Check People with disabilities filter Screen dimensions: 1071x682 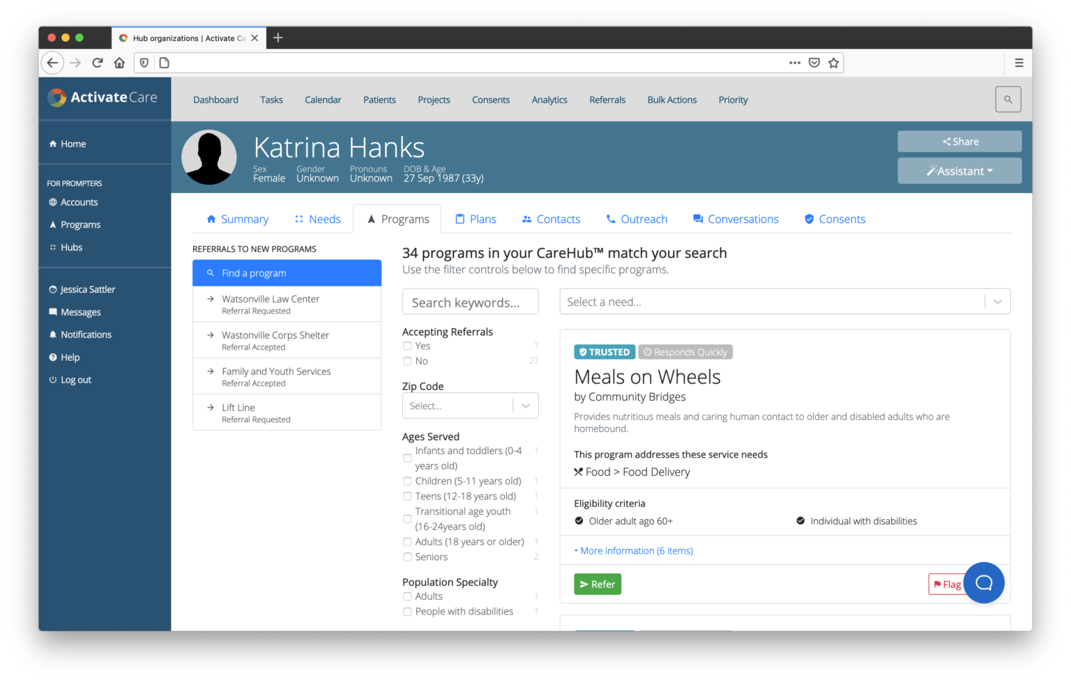pos(407,612)
